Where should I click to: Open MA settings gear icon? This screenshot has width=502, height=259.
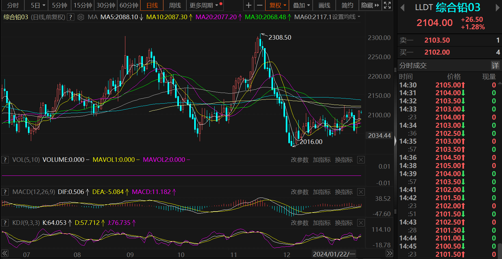[x=81, y=17]
